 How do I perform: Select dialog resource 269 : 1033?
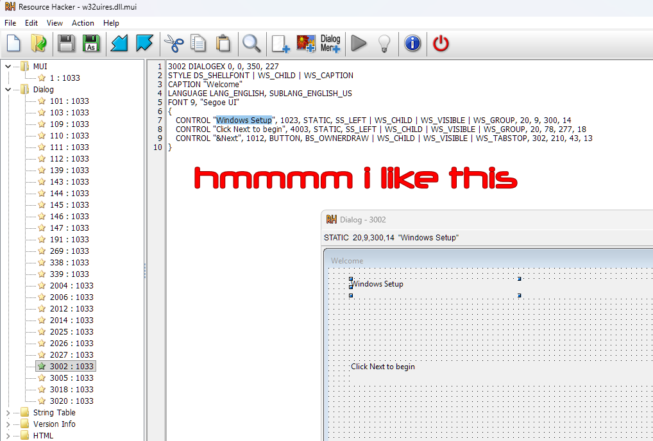pos(69,251)
